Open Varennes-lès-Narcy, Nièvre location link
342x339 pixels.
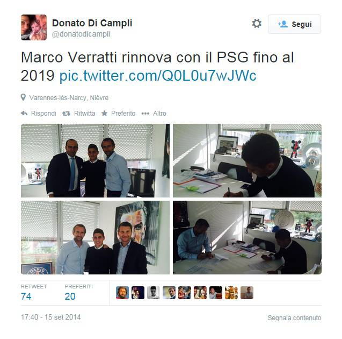[x=69, y=98]
